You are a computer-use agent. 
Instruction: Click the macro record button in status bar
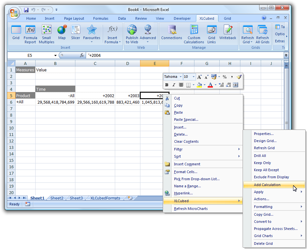point(27,204)
